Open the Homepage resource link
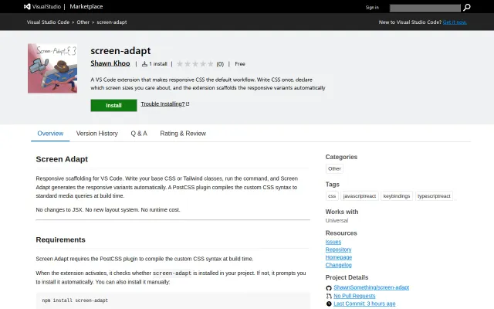 point(339,257)
